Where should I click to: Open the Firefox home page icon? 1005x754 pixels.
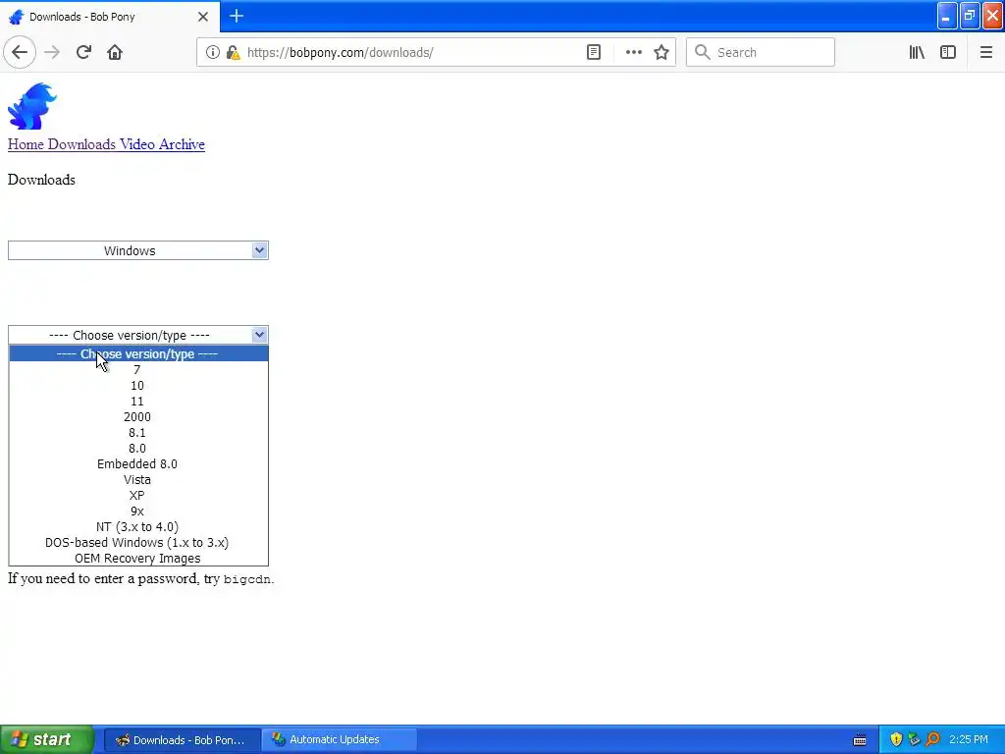pyautogui.click(x=115, y=52)
